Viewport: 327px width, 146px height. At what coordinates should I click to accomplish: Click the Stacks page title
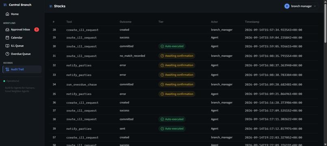point(60,6)
